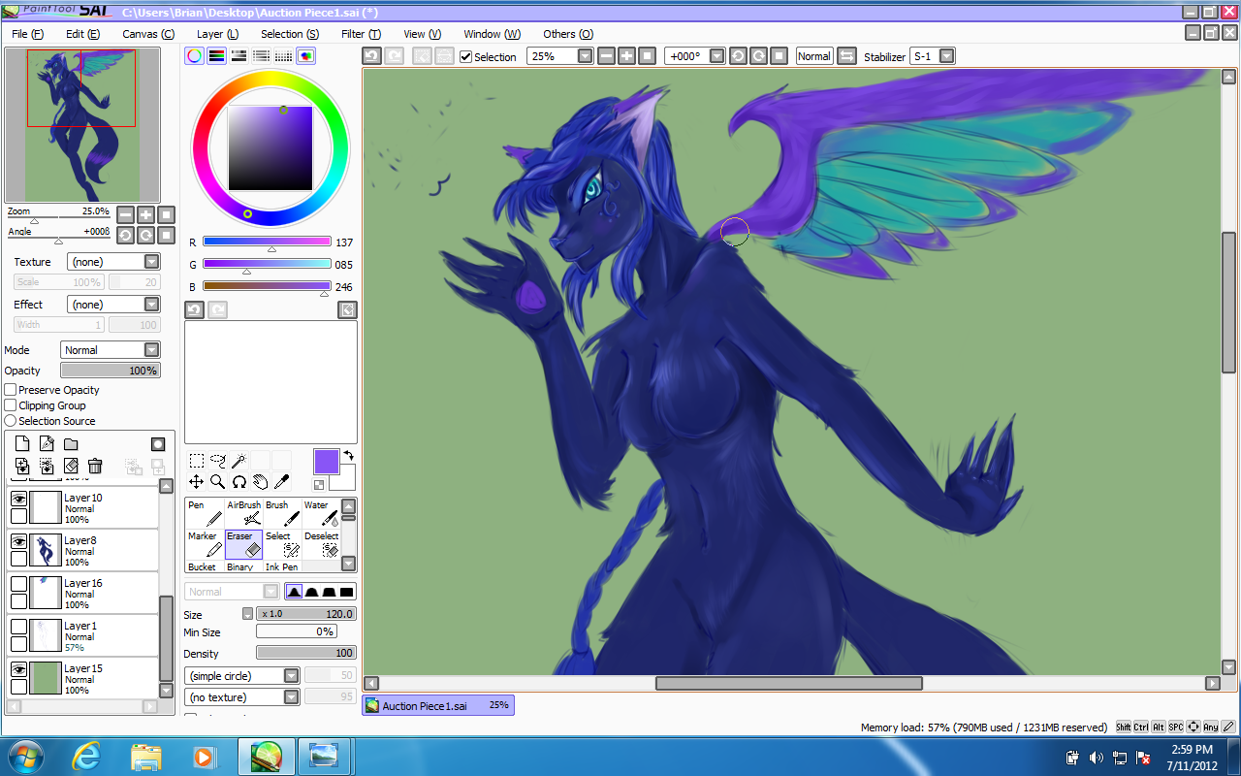
Task: Click the foreground purple color swatch
Action: [x=327, y=462]
